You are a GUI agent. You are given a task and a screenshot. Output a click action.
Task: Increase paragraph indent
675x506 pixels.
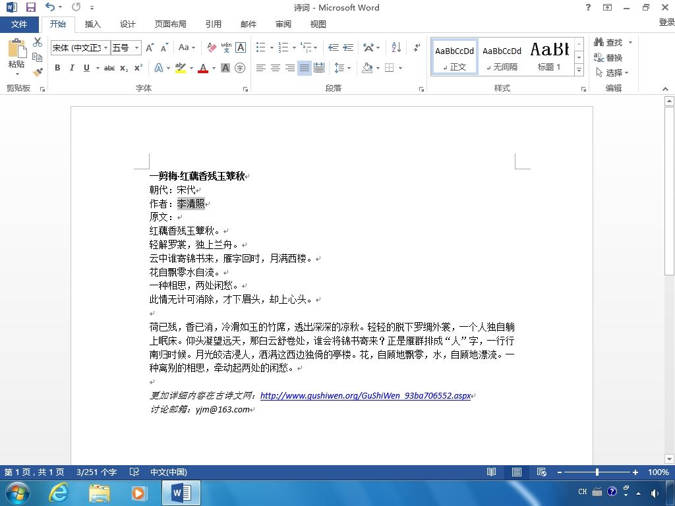click(x=348, y=47)
